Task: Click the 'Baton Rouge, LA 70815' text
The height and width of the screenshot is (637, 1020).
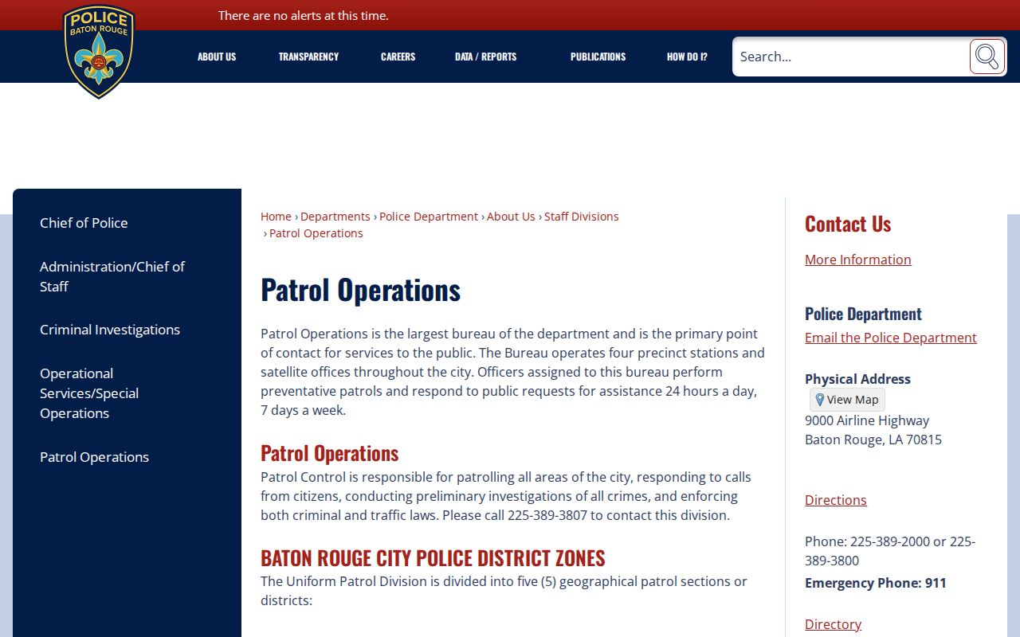Action: click(873, 440)
